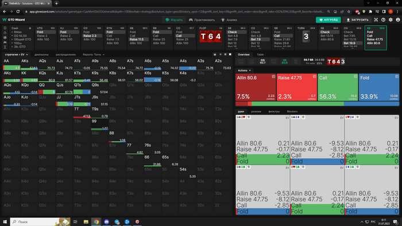
Task: Open the settings gear in GTO Wizard header
Action: pyautogui.click(x=391, y=20)
